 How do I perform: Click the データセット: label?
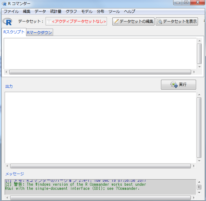(x=31, y=21)
